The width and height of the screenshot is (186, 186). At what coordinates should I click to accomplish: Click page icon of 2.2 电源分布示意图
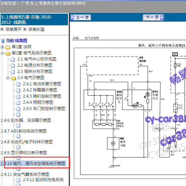point(13,66)
